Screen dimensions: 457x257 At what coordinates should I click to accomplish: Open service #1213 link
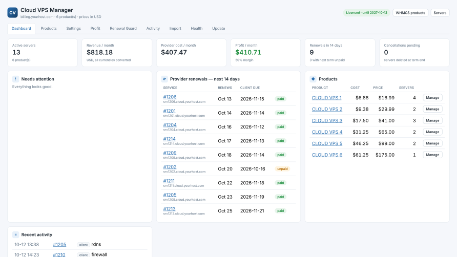pos(170,209)
